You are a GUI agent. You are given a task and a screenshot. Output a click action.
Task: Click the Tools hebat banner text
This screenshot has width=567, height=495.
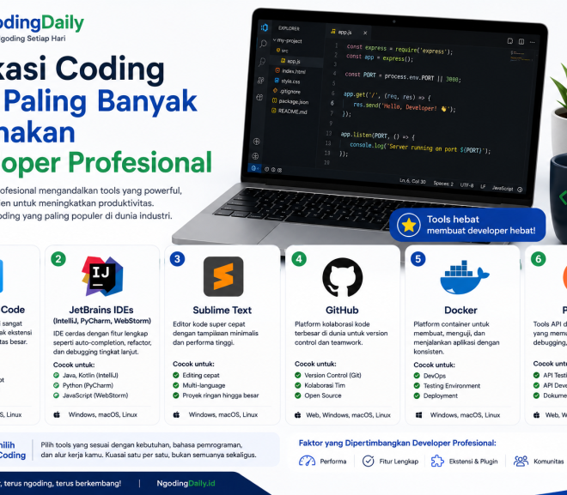pos(481,225)
